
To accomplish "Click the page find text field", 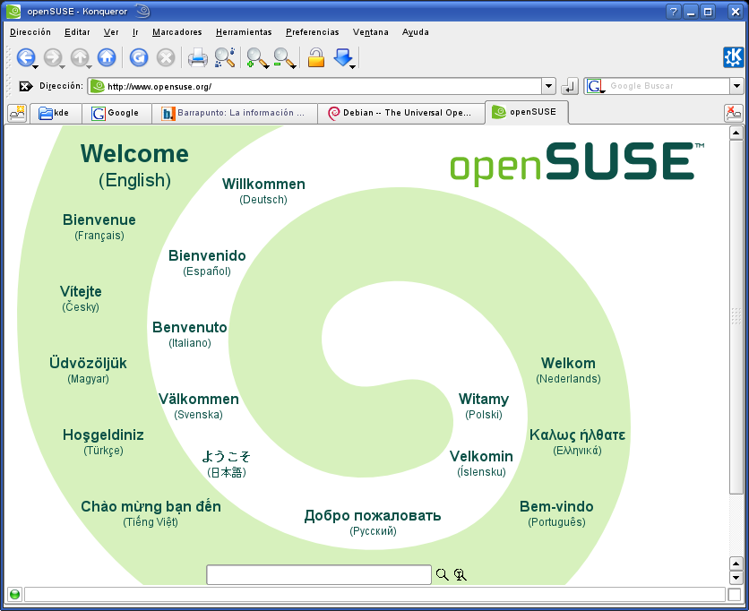I will click(319, 575).
